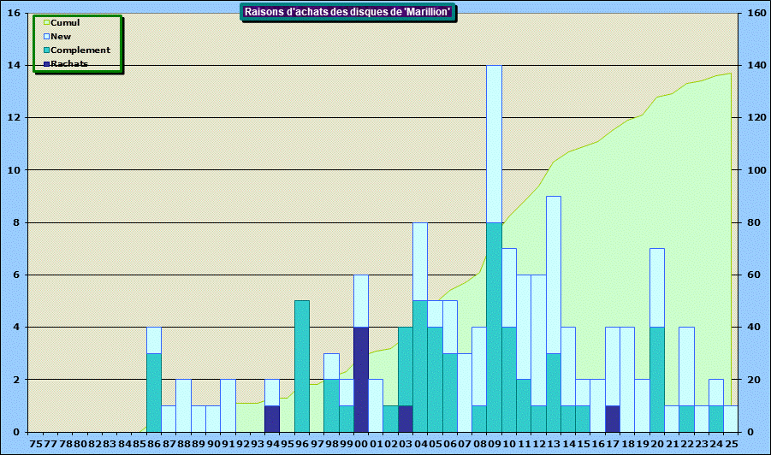Screen dimensions: 771x455
Task: Select the light New segment of bar 09
Action: [494, 144]
